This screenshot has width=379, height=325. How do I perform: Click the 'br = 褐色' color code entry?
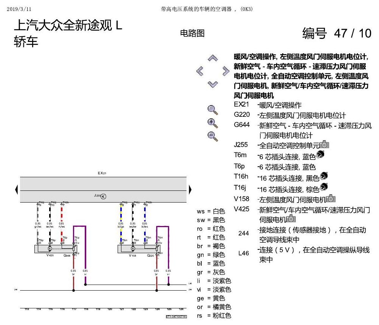pos(211,246)
